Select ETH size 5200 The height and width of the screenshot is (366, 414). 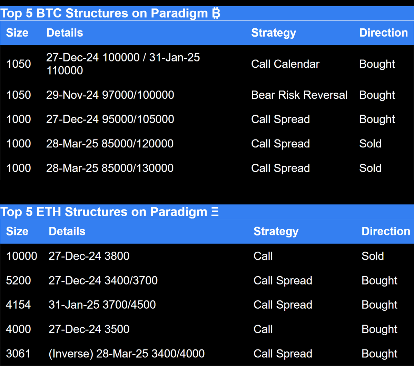[x=19, y=280]
